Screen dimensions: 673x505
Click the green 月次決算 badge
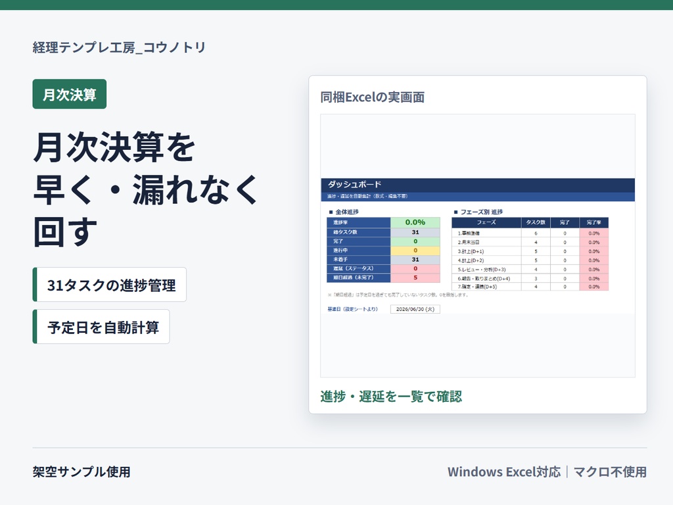[x=70, y=94]
